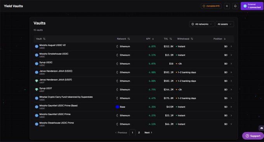Click the Complete KYC button

[211, 6]
